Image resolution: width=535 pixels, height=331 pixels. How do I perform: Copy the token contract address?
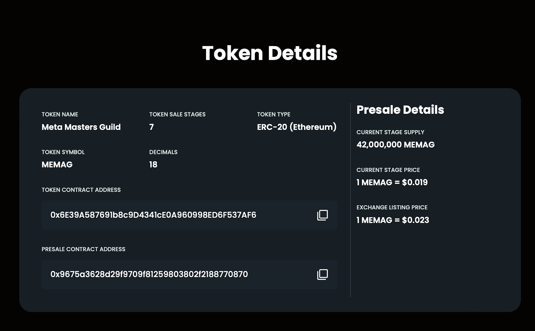click(x=322, y=215)
